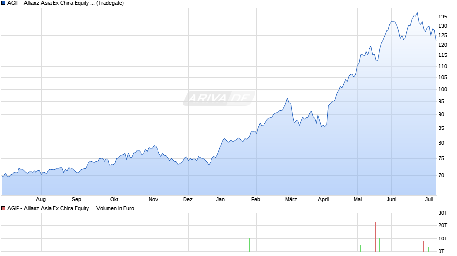
Task: Click the green volume bar in late January
Action: click(249, 245)
